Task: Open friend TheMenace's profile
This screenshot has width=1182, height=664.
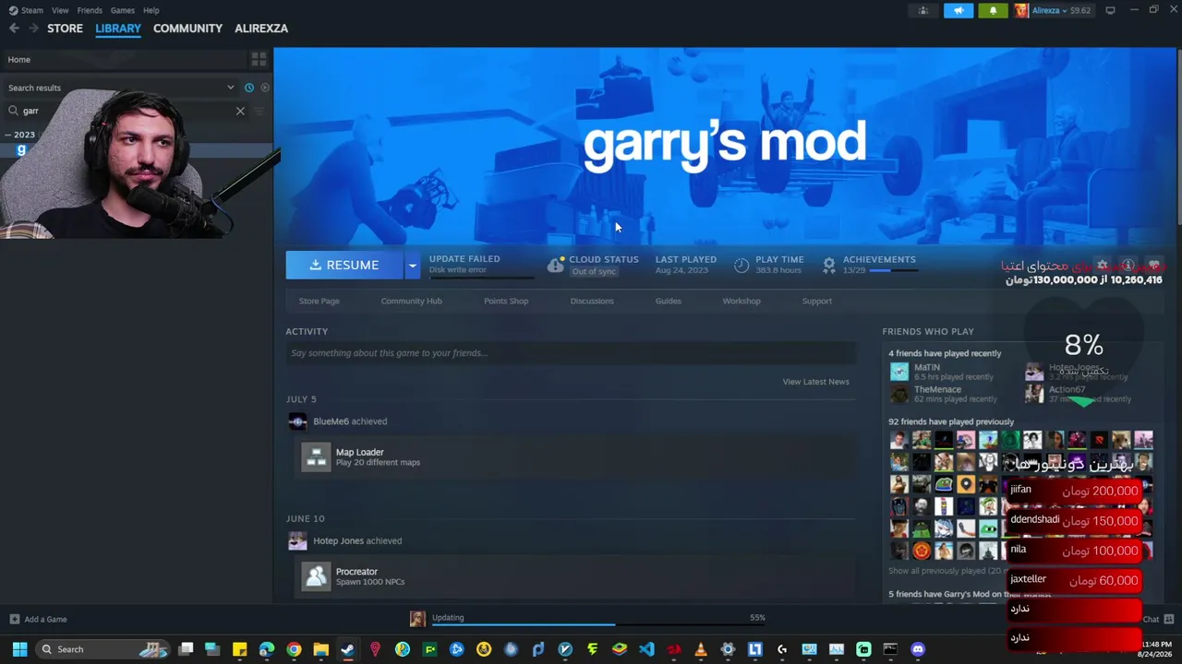Action: coord(937,390)
